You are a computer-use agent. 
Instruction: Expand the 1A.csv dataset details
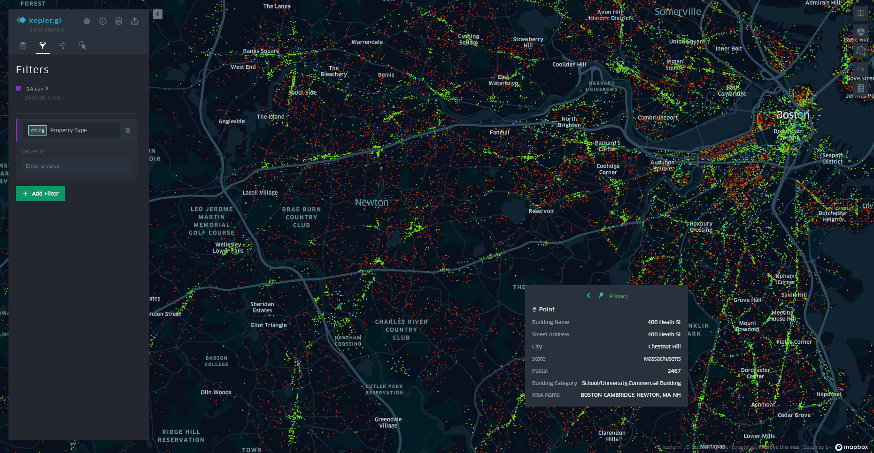point(47,88)
